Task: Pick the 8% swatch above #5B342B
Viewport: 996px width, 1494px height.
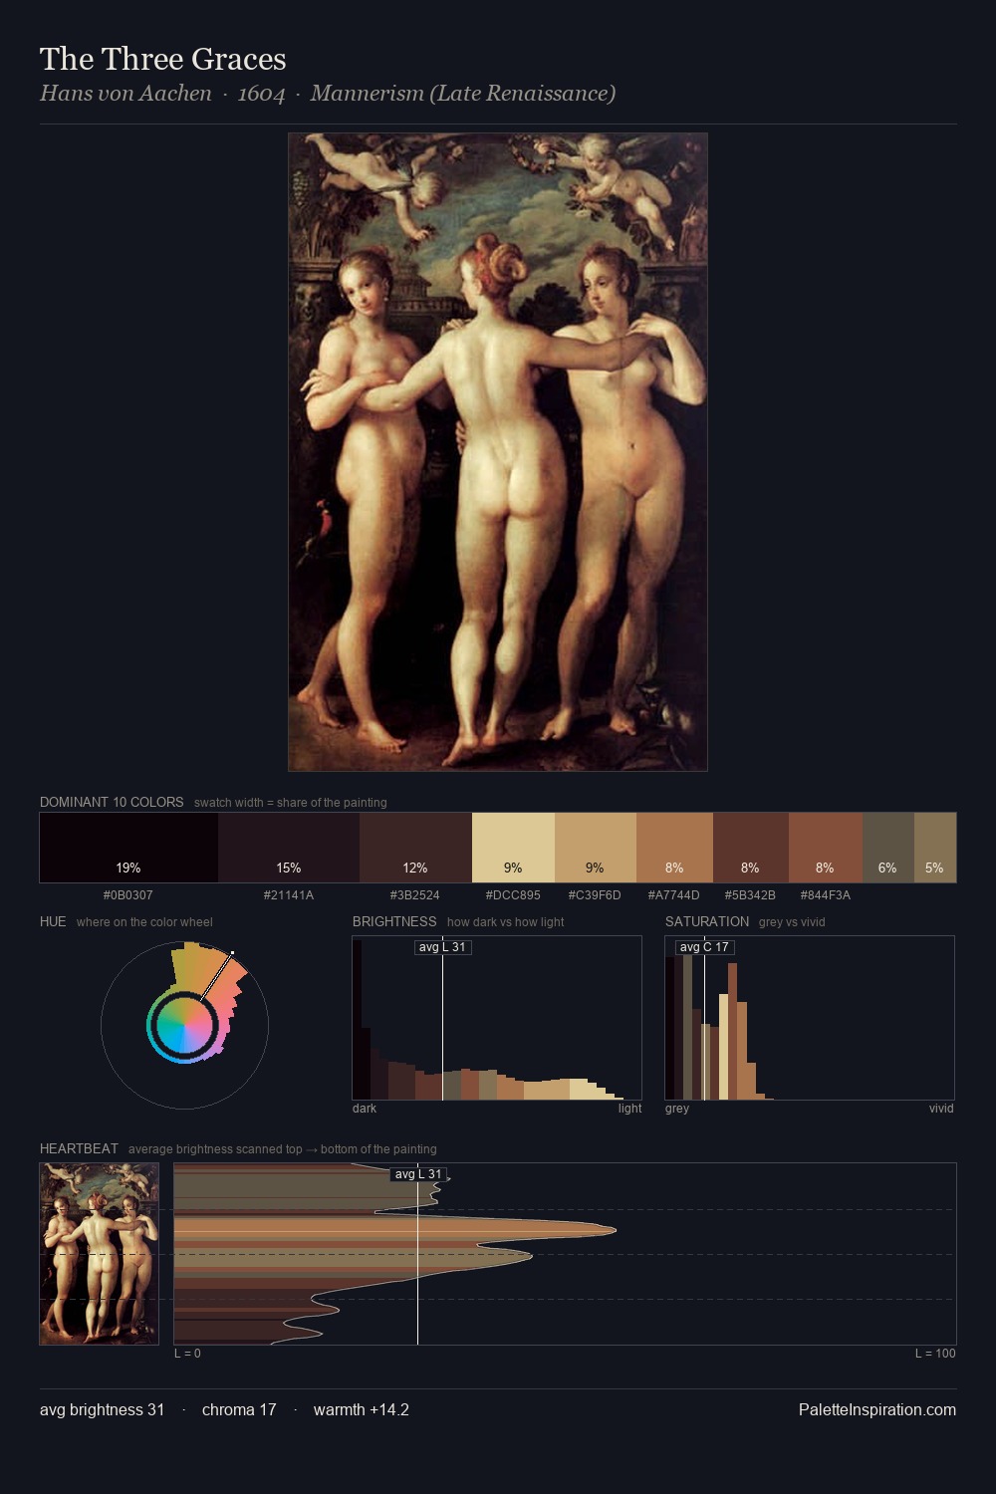Action: tap(750, 848)
